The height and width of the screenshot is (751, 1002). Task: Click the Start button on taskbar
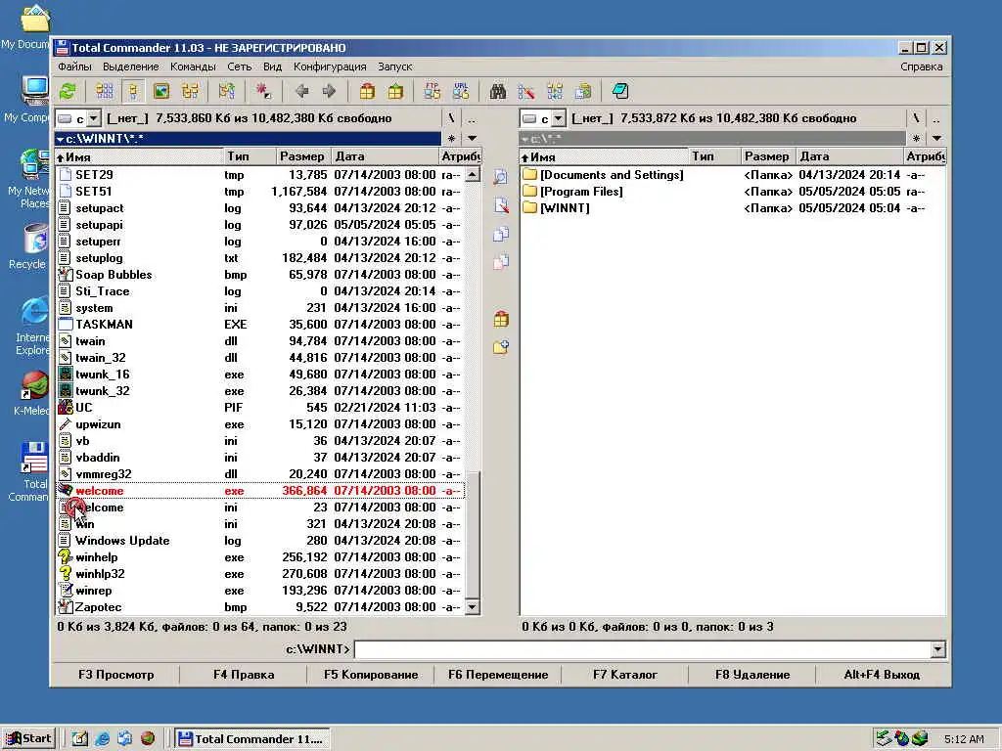tap(28, 739)
